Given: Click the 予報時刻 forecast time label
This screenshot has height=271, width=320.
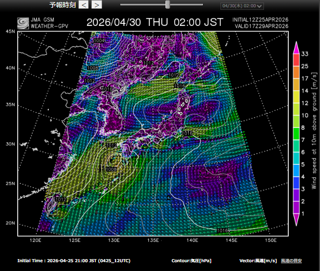Looking at the screenshot, I should 62,5.
